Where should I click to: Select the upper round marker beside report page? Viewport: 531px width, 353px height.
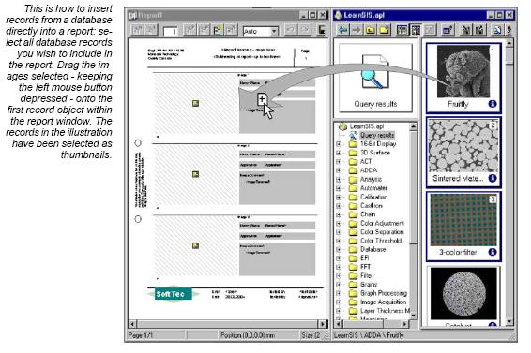(x=138, y=143)
